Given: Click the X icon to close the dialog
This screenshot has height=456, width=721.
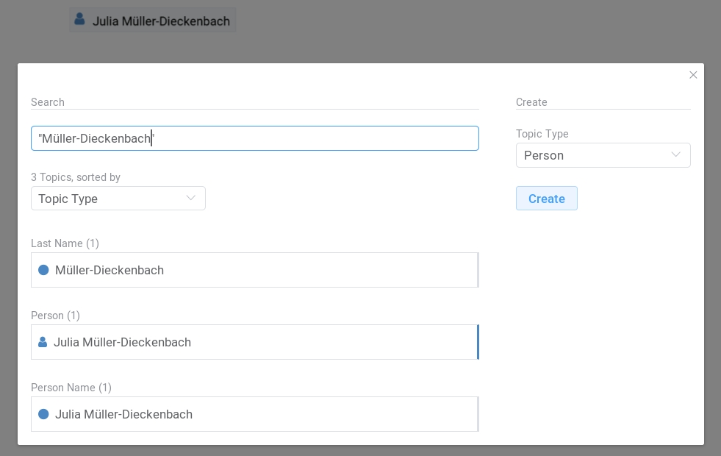Looking at the screenshot, I should point(693,74).
